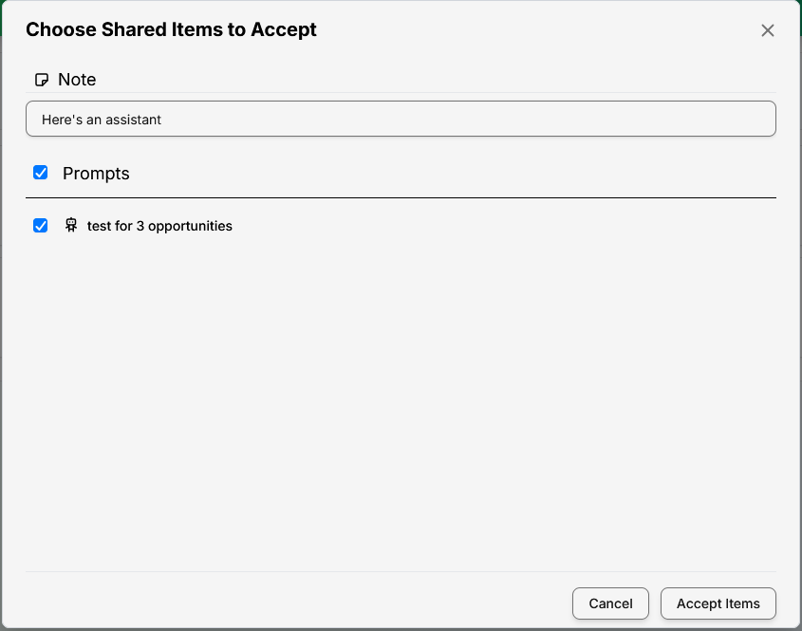Viewport: 802px width, 631px height.
Task: Cancel the shared items dialog
Action: [x=610, y=603]
